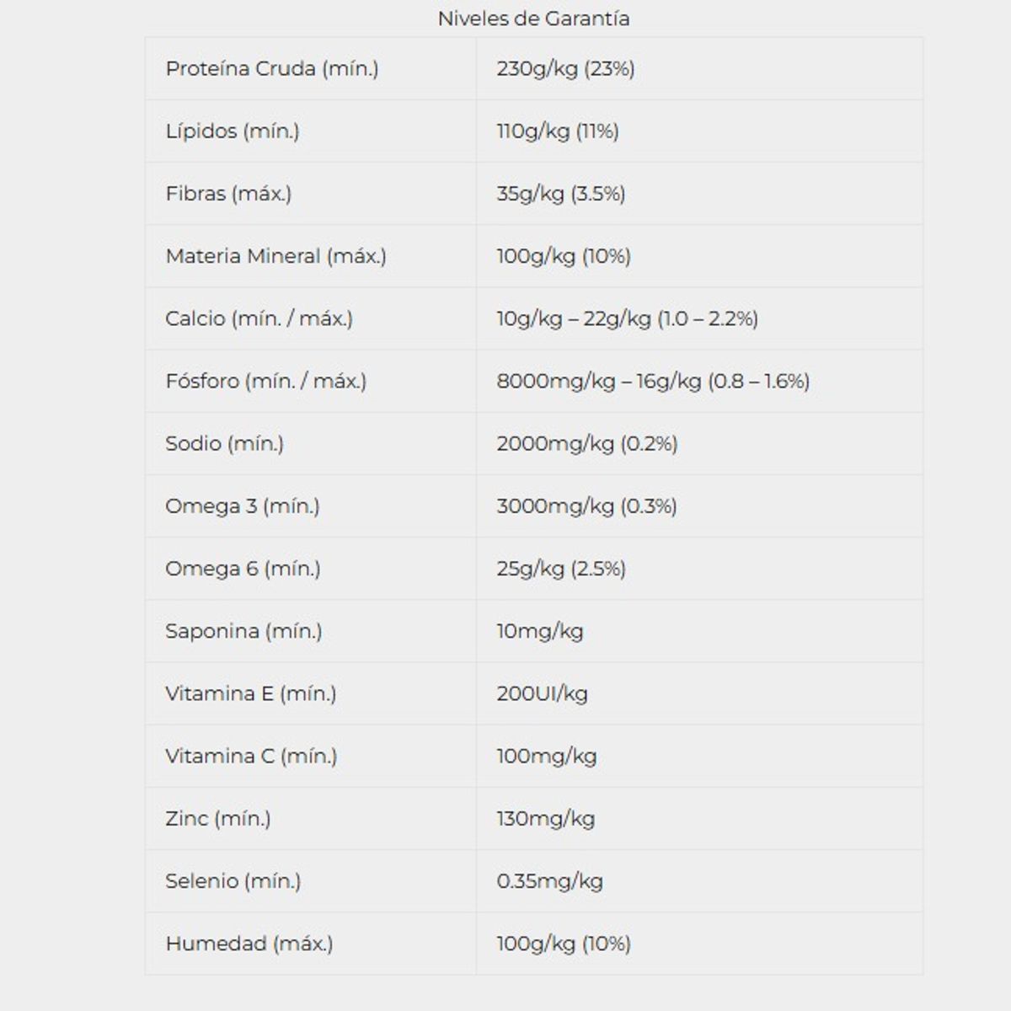Click the 25g/kg (2.5%) Omega 6 value
Viewport: 1011px width, 1011px height.
(x=561, y=568)
